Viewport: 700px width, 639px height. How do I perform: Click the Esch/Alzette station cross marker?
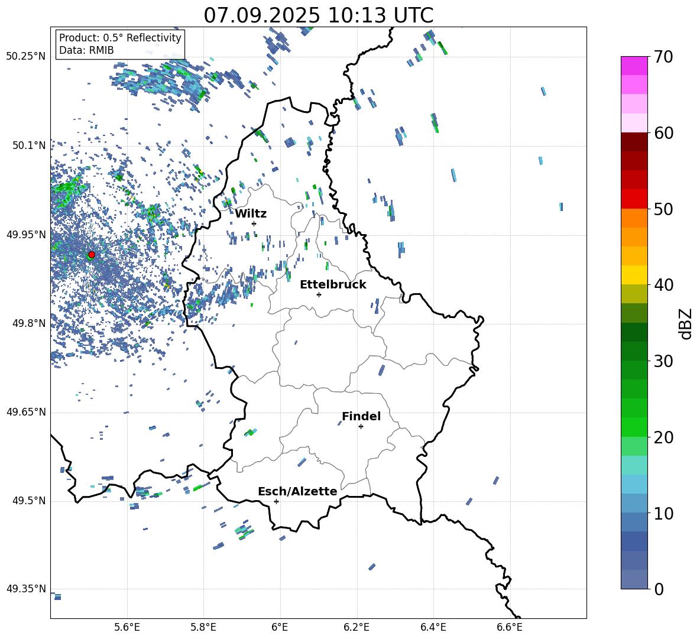pyautogui.click(x=276, y=501)
